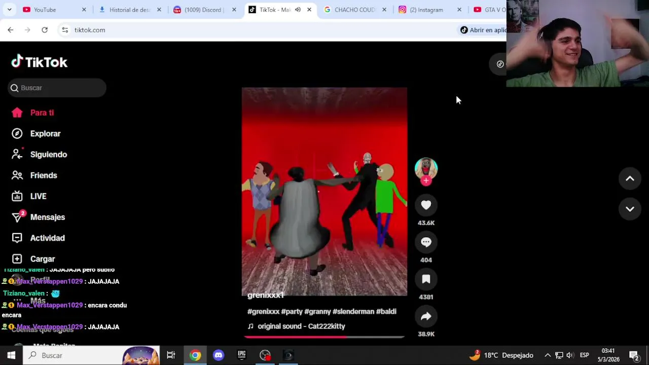This screenshot has height=365, width=649.
Task: Seek within the video progress bar
Action: (324, 337)
